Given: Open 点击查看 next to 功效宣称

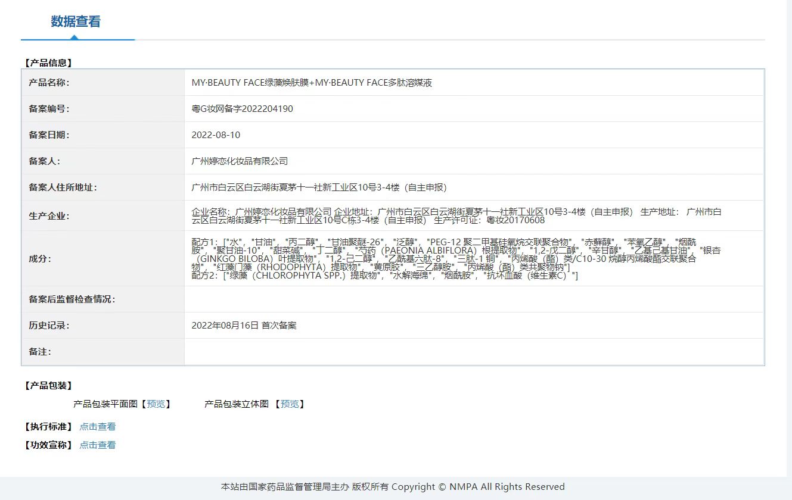Looking at the screenshot, I should pos(98,445).
